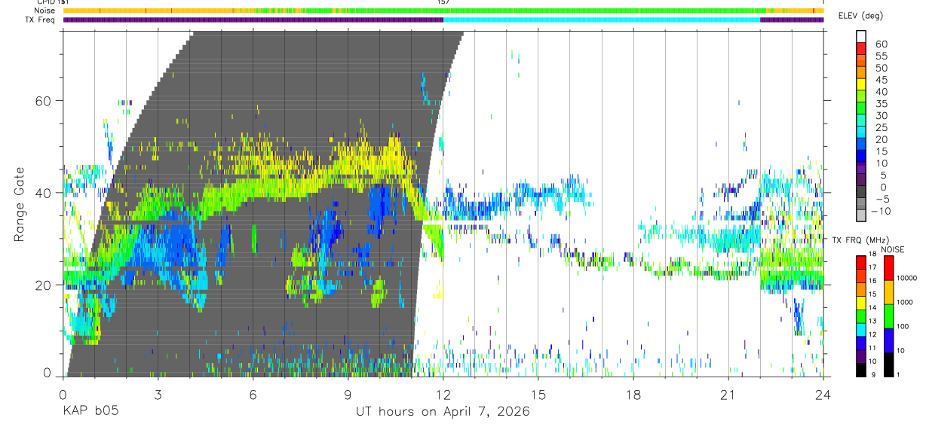Click the '1000' label on the NOISE colorbar
Viewport: 926px width, 427px height.
point(905,302)
